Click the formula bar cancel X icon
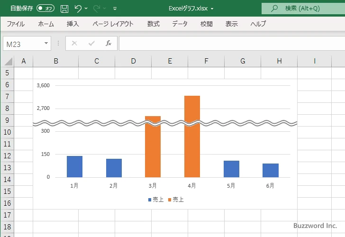The image size is (345, 237). coord(74,44)
